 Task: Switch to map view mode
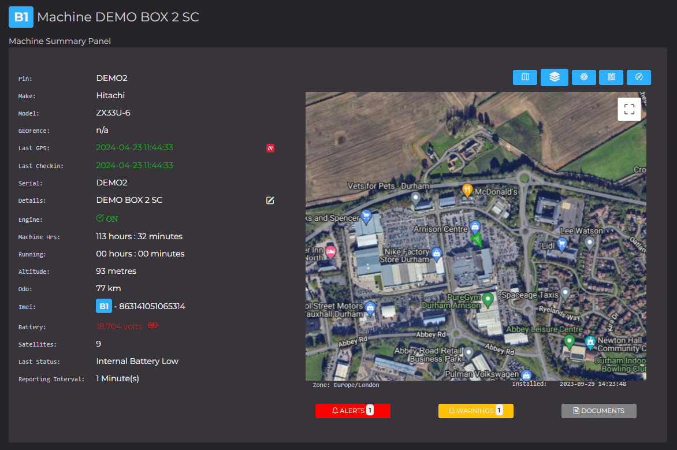click(x=525, y=77)
